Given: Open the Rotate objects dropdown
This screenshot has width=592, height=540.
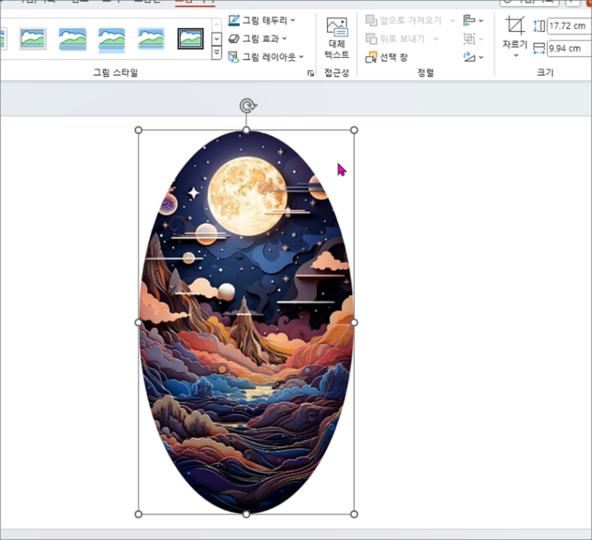Looking at the screenshot, I should pos(473,57).
